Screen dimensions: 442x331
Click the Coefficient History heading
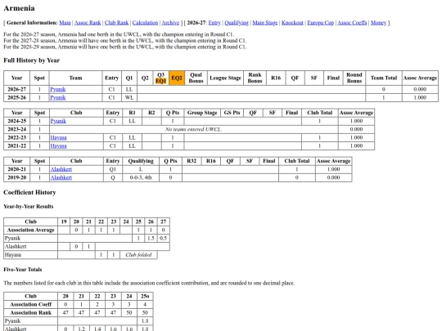coord(29,193)
